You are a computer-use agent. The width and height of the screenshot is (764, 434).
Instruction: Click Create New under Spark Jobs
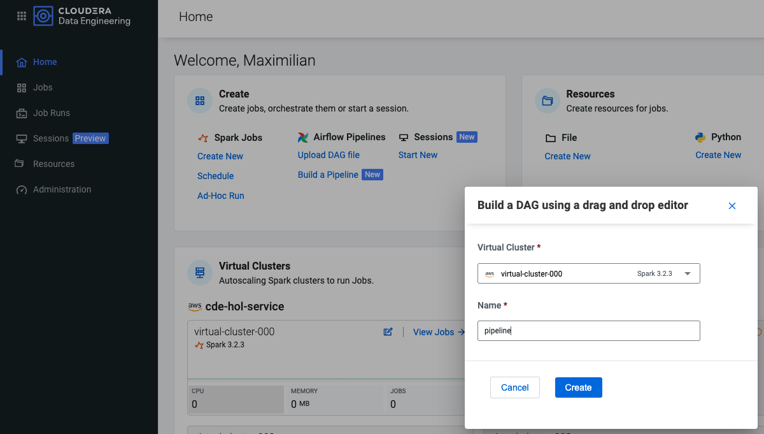(x=220, y=156)
